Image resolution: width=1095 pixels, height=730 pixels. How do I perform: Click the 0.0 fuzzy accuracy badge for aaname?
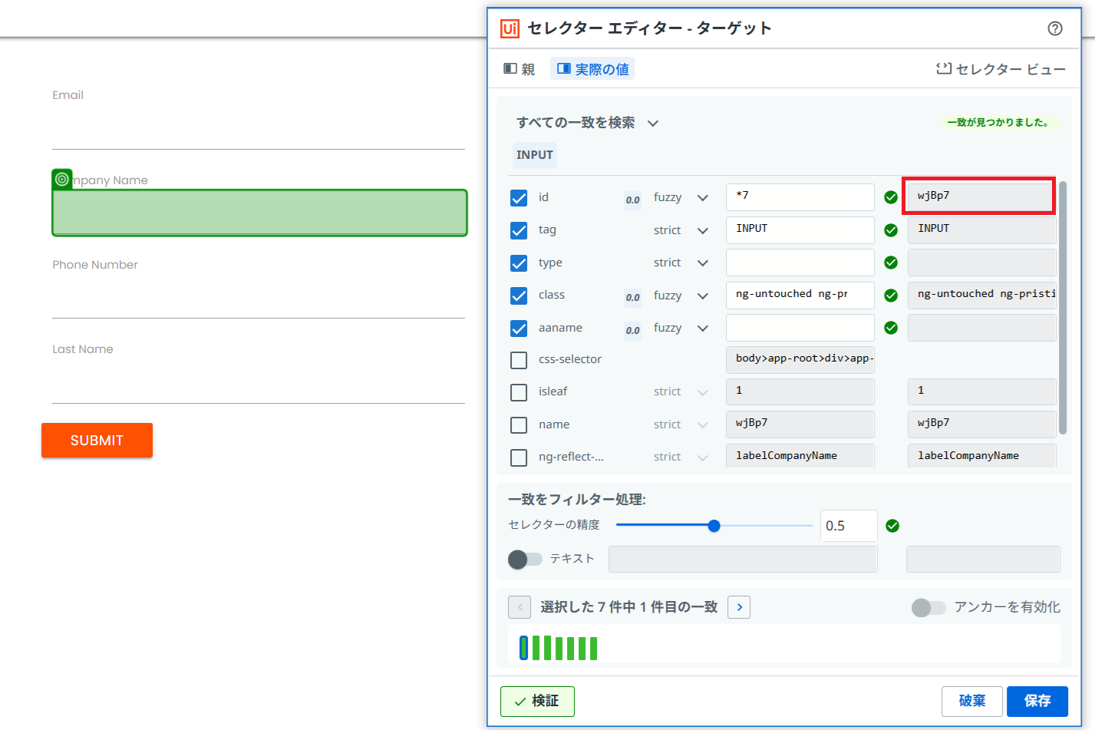pyautogui.click(x=632, y=330)
